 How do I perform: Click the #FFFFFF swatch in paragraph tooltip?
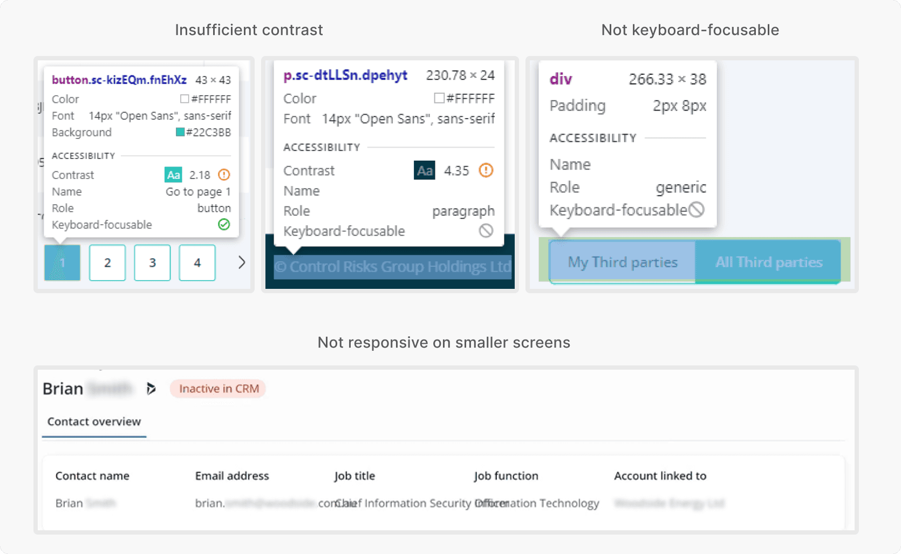click(x=439, y=98)
